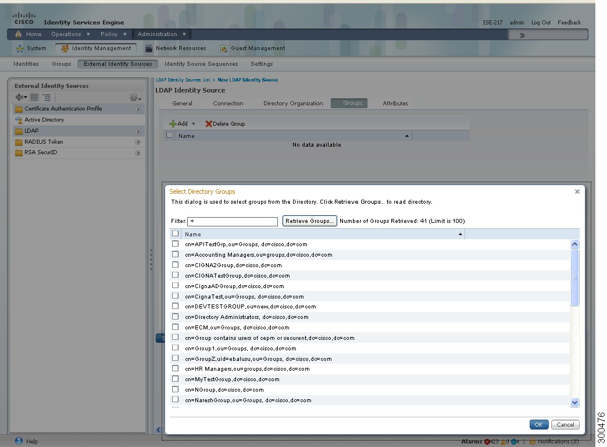Click the Guest Management icon
Screen dimensions: 607x447
[224, 48]
